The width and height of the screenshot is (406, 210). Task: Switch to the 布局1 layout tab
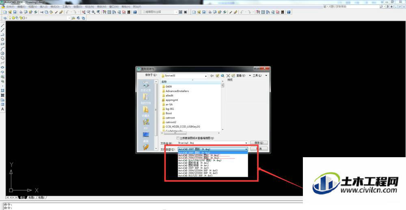point(31,197)
